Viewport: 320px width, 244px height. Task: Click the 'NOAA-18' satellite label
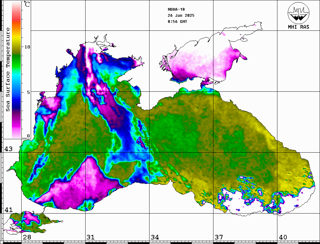click(176, 9)
